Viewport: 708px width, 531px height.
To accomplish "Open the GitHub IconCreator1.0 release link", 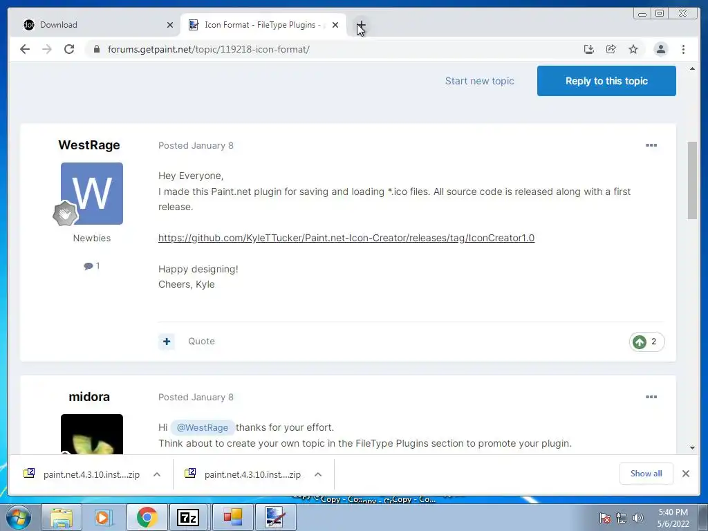I will [x=346, y=238].
